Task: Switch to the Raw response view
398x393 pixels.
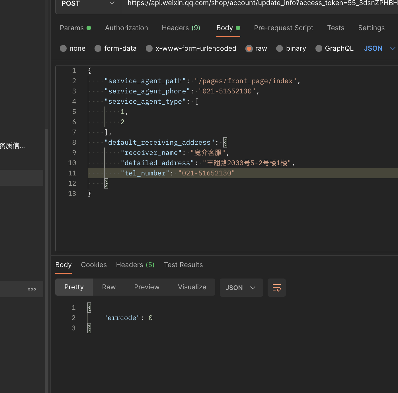Action: coord(109,287)
